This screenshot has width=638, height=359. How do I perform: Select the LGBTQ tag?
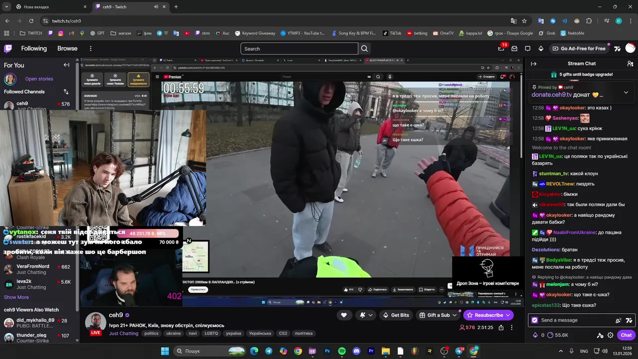pyautogui.click(x=211, y=334)
